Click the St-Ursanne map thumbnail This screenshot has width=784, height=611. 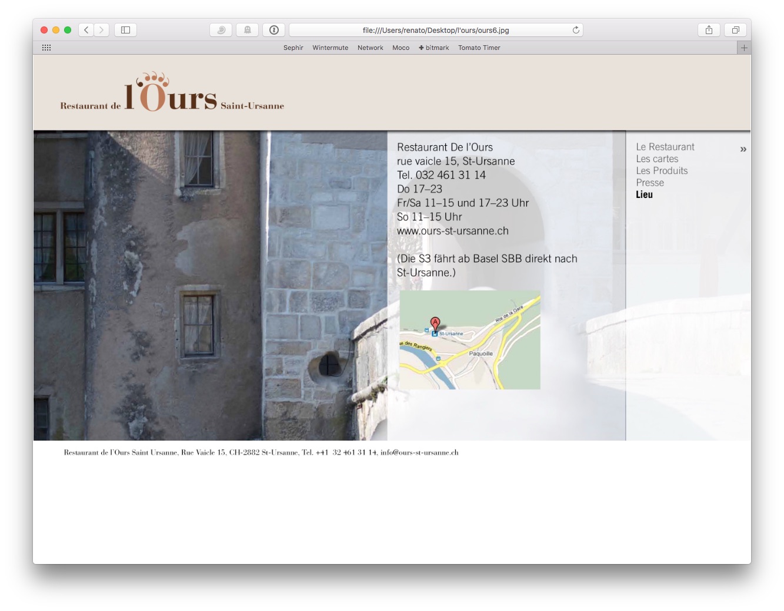point(469,340)
